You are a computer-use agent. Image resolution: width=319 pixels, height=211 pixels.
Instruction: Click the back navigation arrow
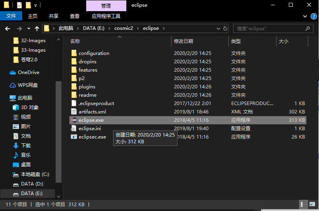point(8,29)
